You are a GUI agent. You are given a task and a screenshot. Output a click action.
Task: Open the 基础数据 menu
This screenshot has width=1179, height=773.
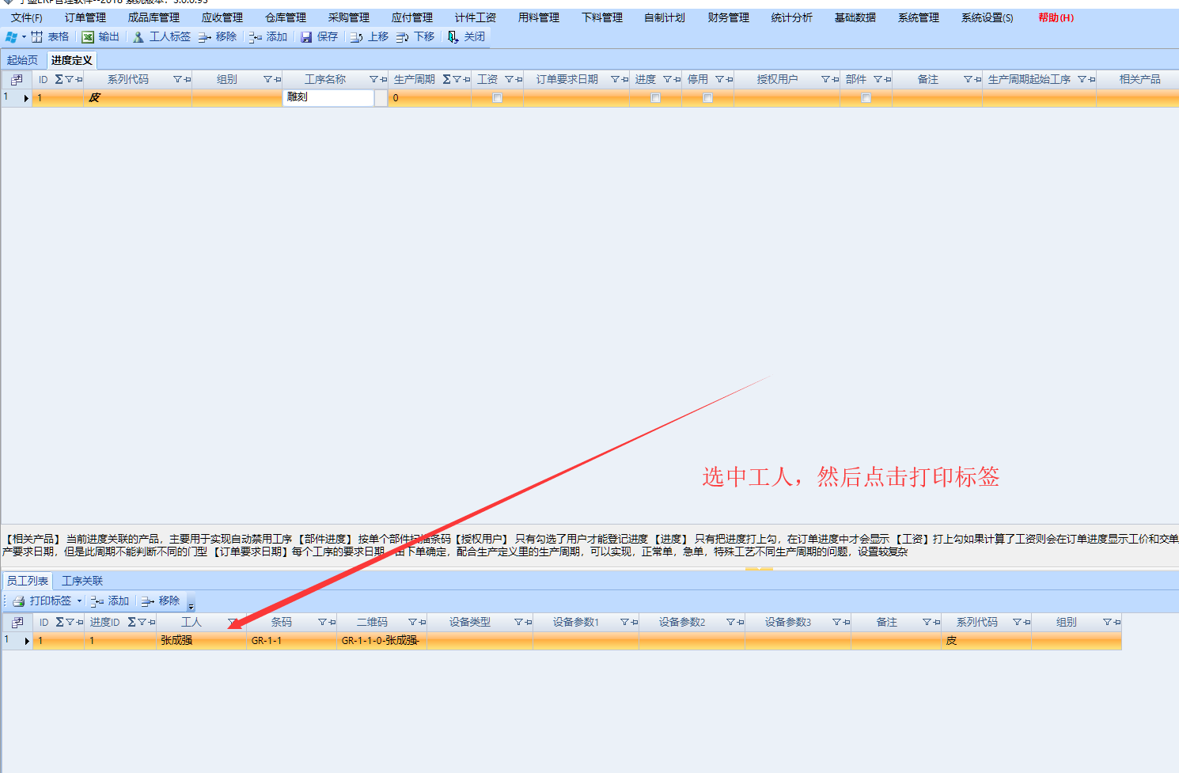[x=855, y=17]
